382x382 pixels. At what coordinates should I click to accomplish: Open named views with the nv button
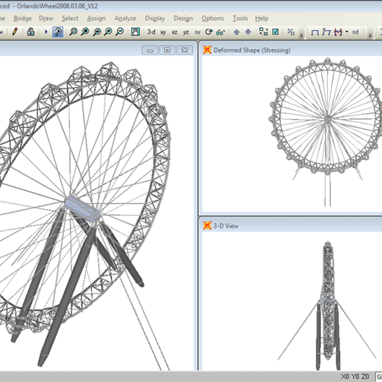click(198, 32)
